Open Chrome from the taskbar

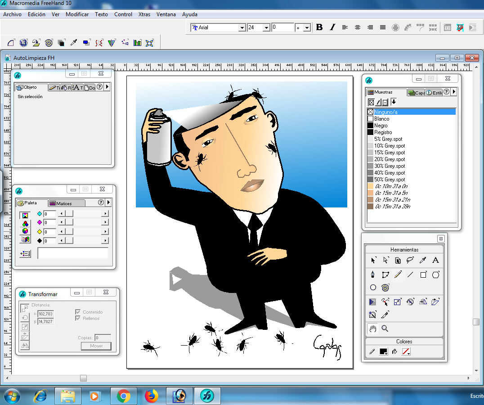[123, 396]
